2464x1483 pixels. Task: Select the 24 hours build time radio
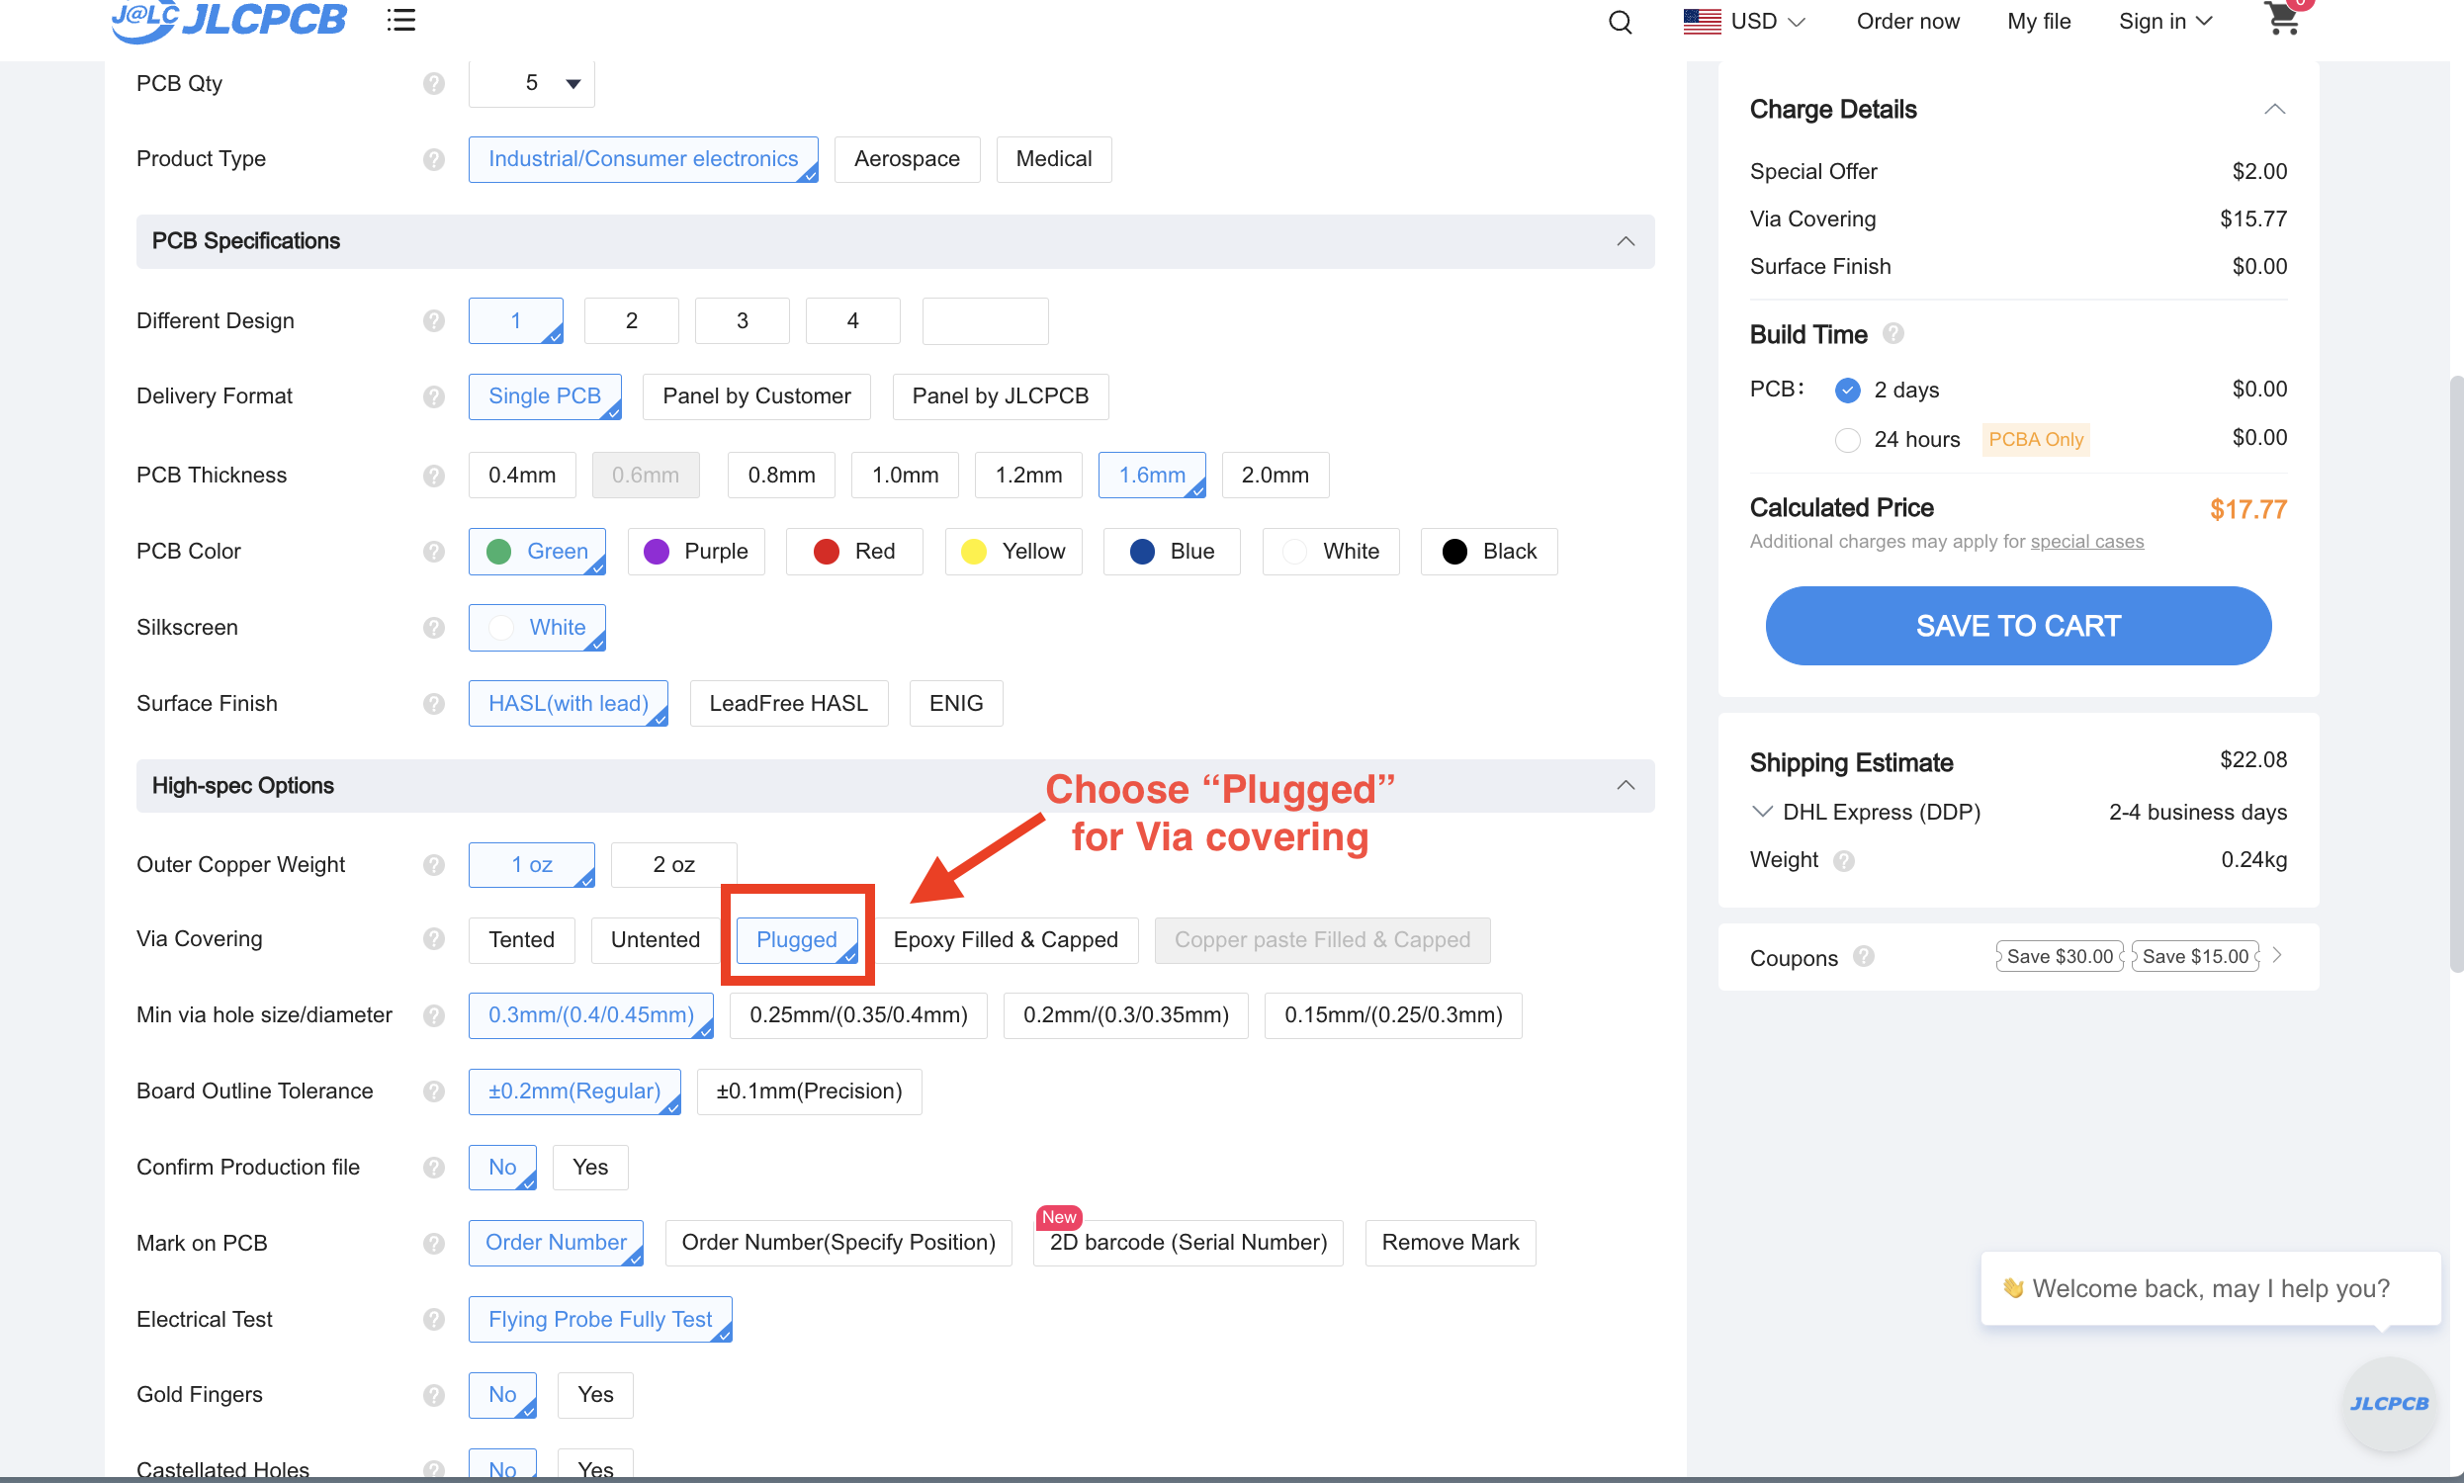1847,440
